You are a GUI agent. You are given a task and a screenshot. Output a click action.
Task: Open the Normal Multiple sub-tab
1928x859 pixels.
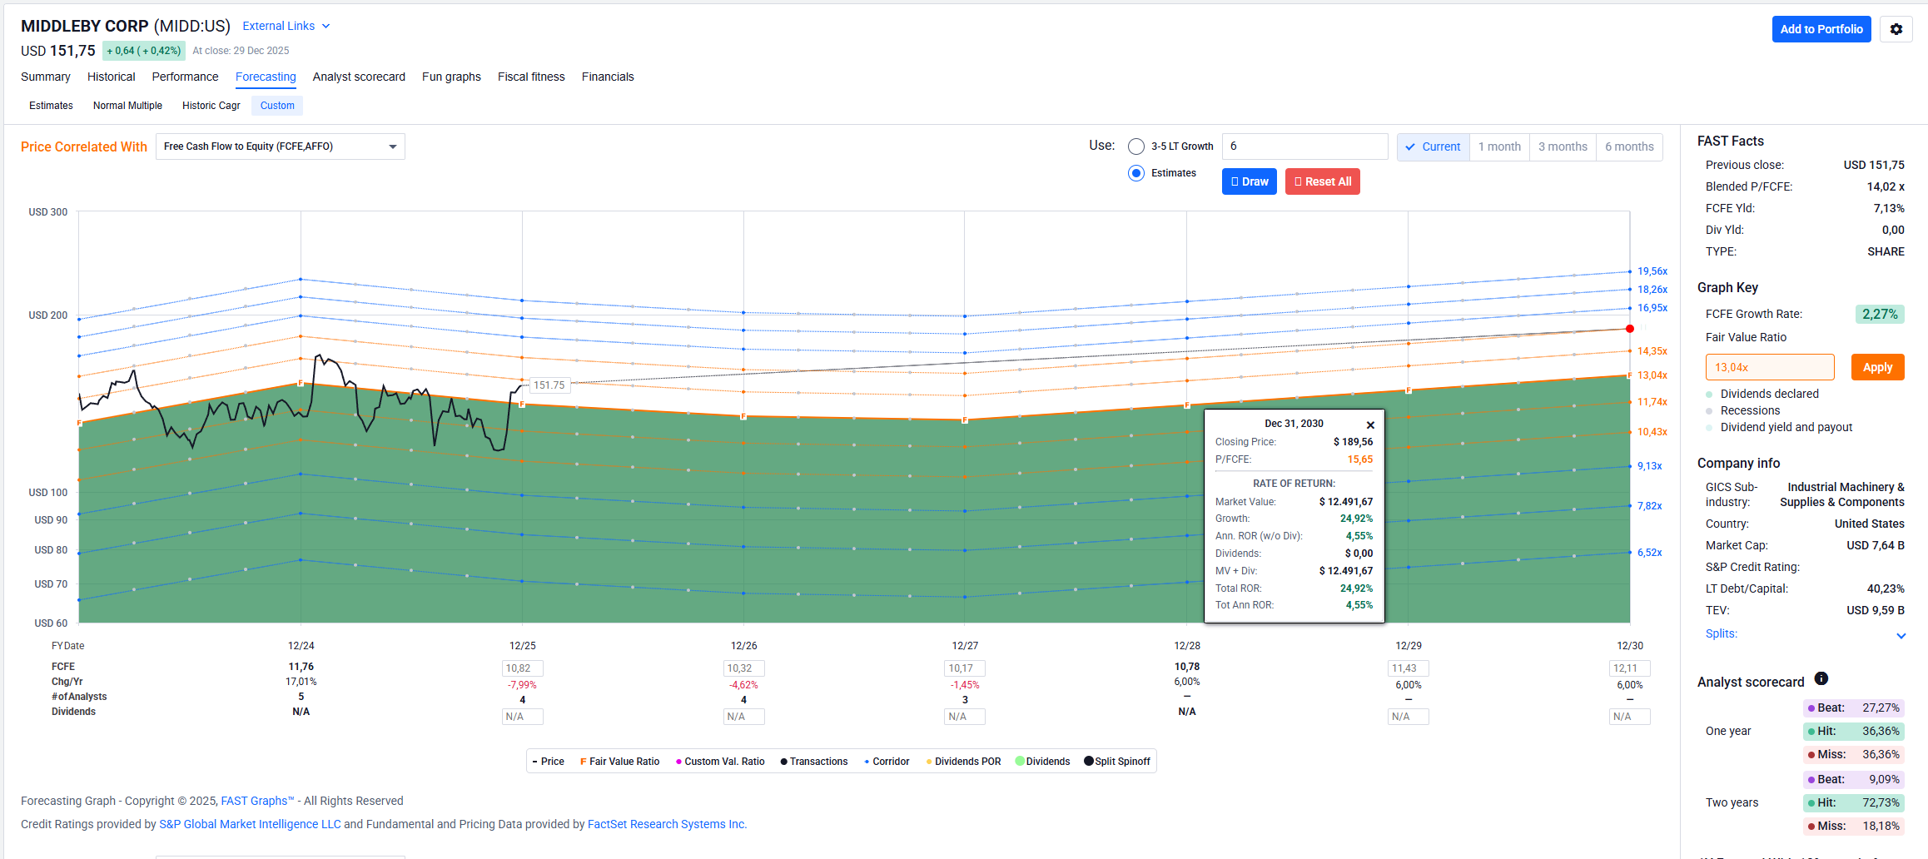click(127, 106)
